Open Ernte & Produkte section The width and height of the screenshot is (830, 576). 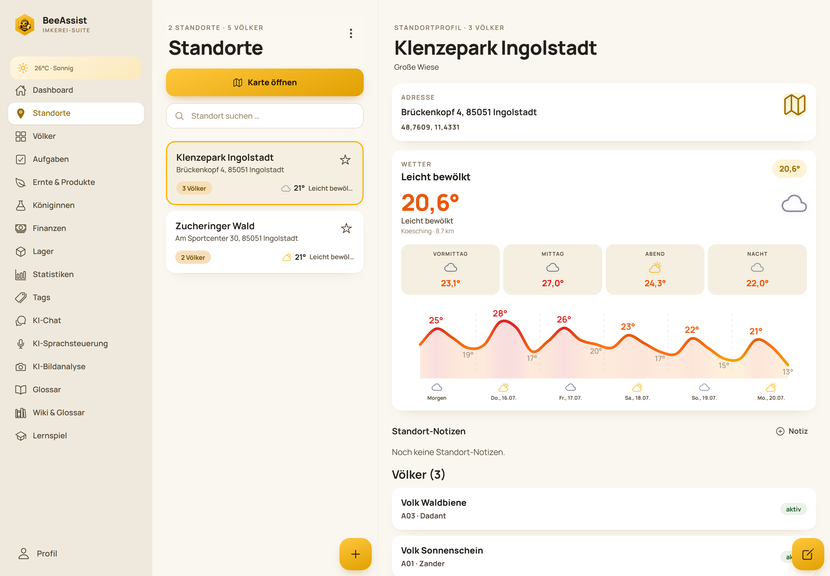76,182
